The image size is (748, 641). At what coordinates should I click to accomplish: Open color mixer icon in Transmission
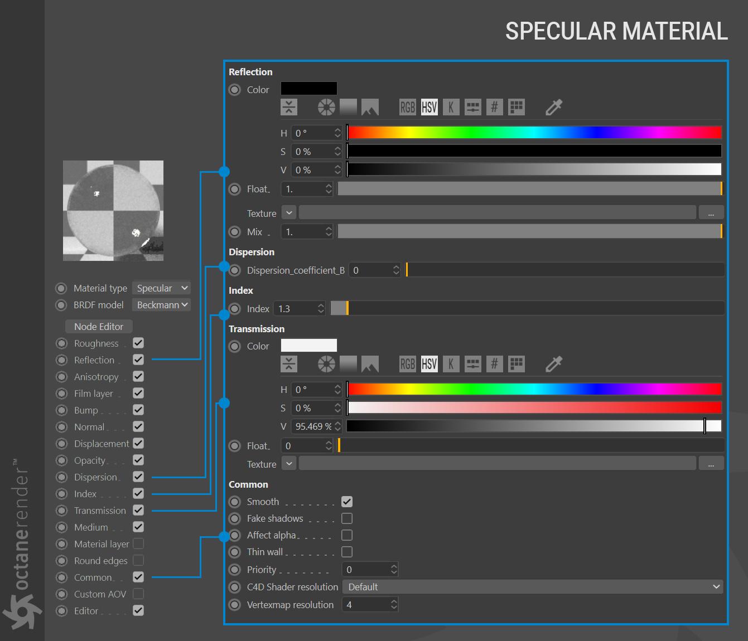click(473, 364)
